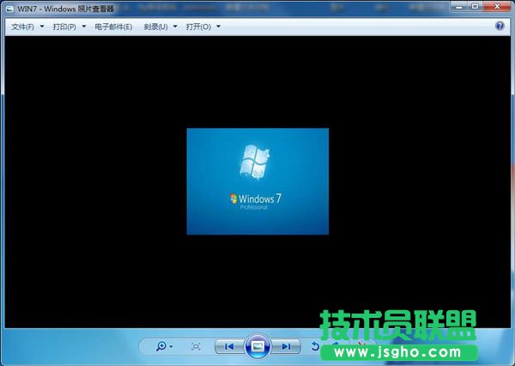515x366 pixels.
Task: Open the magnifier zoom-size control
Action: click(x=164, y=346)
